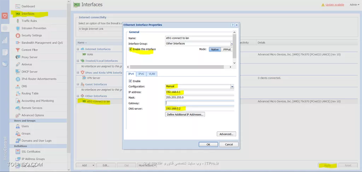Sort by the Name column header
This screenshot has height=172, width=362.
[x=81, y=42]
